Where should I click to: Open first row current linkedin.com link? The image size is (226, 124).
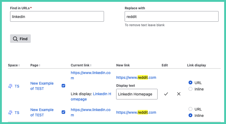click(90, 75)
